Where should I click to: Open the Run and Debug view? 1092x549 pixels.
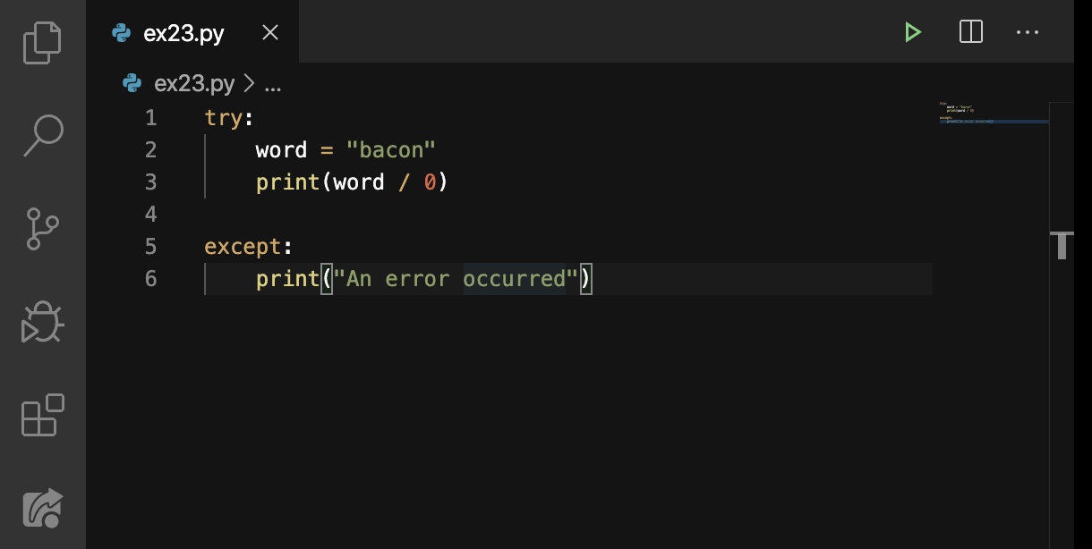point(42,322)
